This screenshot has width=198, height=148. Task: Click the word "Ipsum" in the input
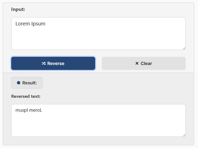coord(38,24)
